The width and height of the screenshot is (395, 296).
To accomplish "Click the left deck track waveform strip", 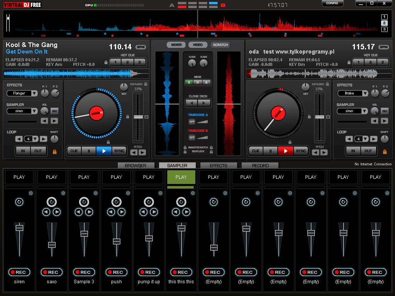I will click(76, 74).
